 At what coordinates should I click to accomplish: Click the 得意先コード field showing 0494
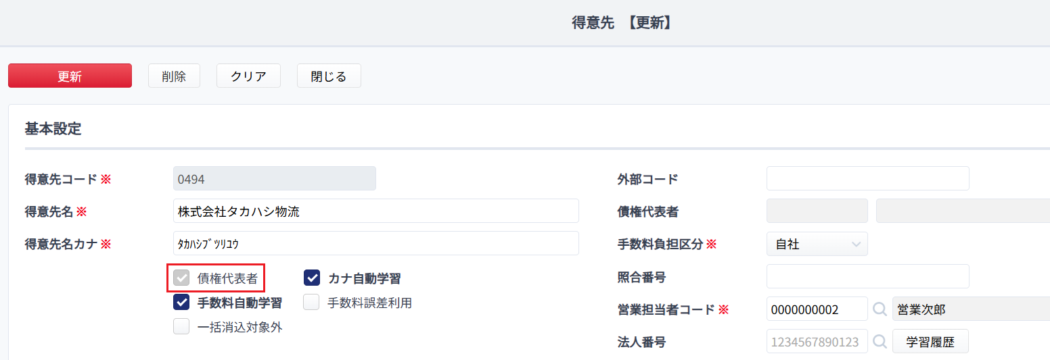click(275, 179)
